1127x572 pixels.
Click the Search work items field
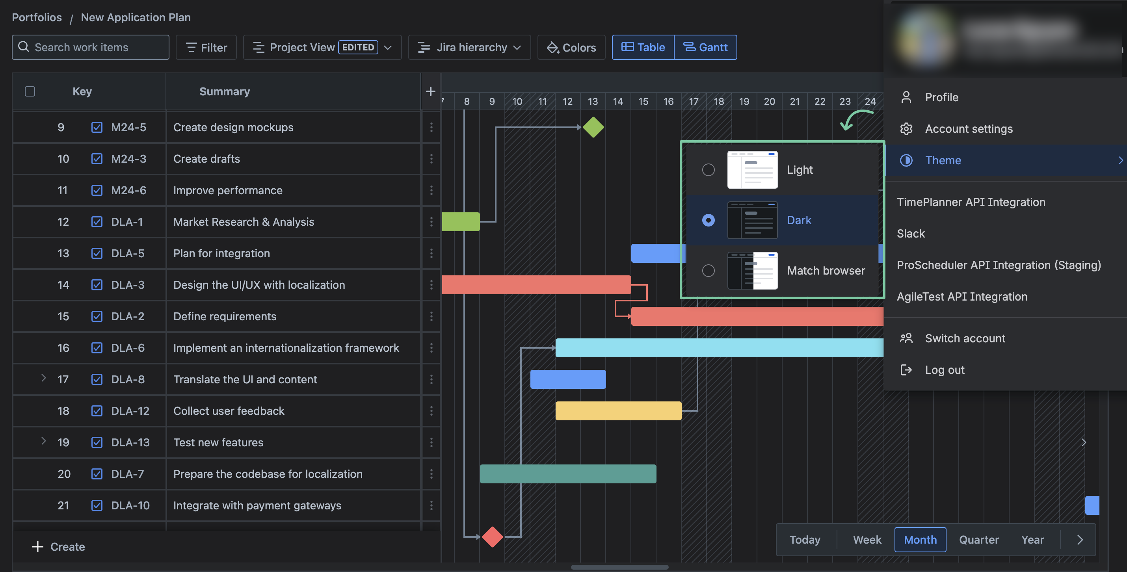pyautogui.click(x=91, y=47)
